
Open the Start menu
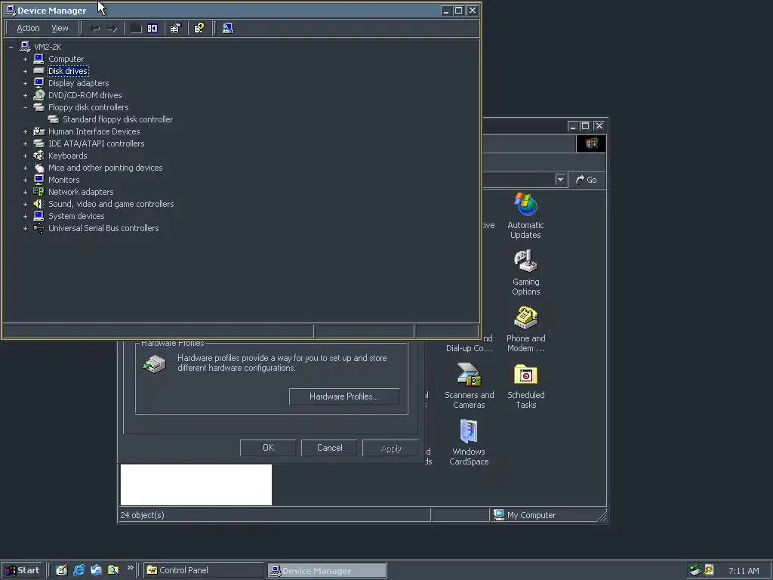(x=23, y=570)
